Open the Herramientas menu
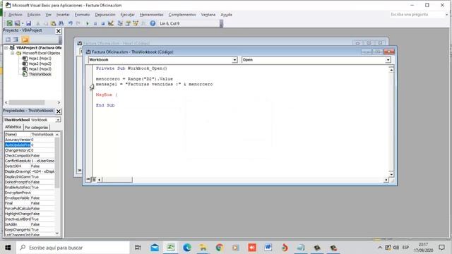The image size is (452, 254). (x=152, y=14)
